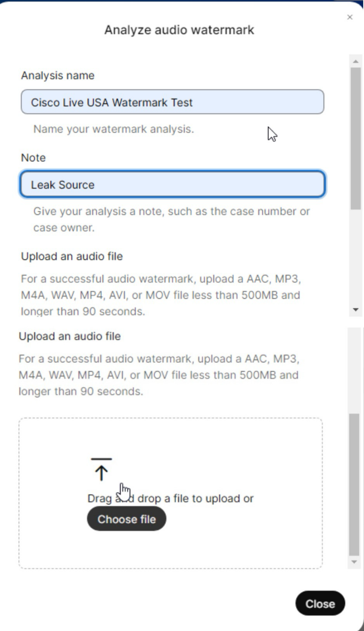This screenshot has height=631, width=364.
Task: Click the Upload an audio file heading below the Note hint
Action: point(72,256)
